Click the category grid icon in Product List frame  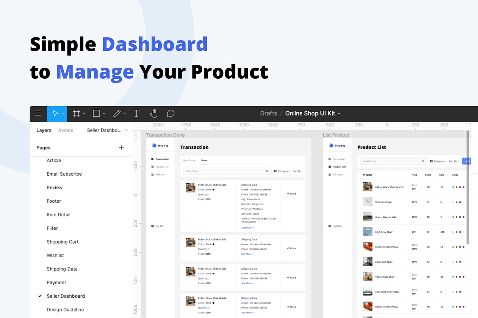pyautogui.click(x=431, y=161)
